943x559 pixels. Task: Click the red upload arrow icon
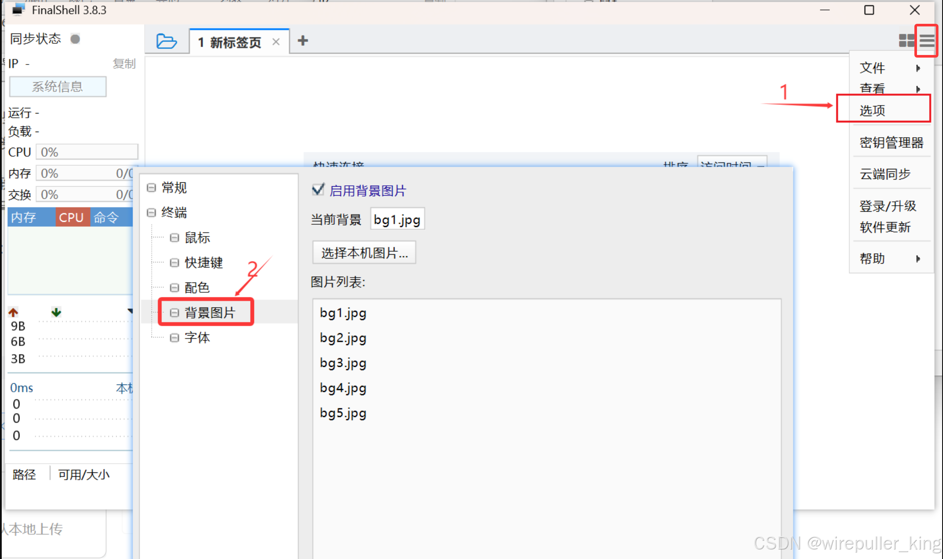[13, 312]
